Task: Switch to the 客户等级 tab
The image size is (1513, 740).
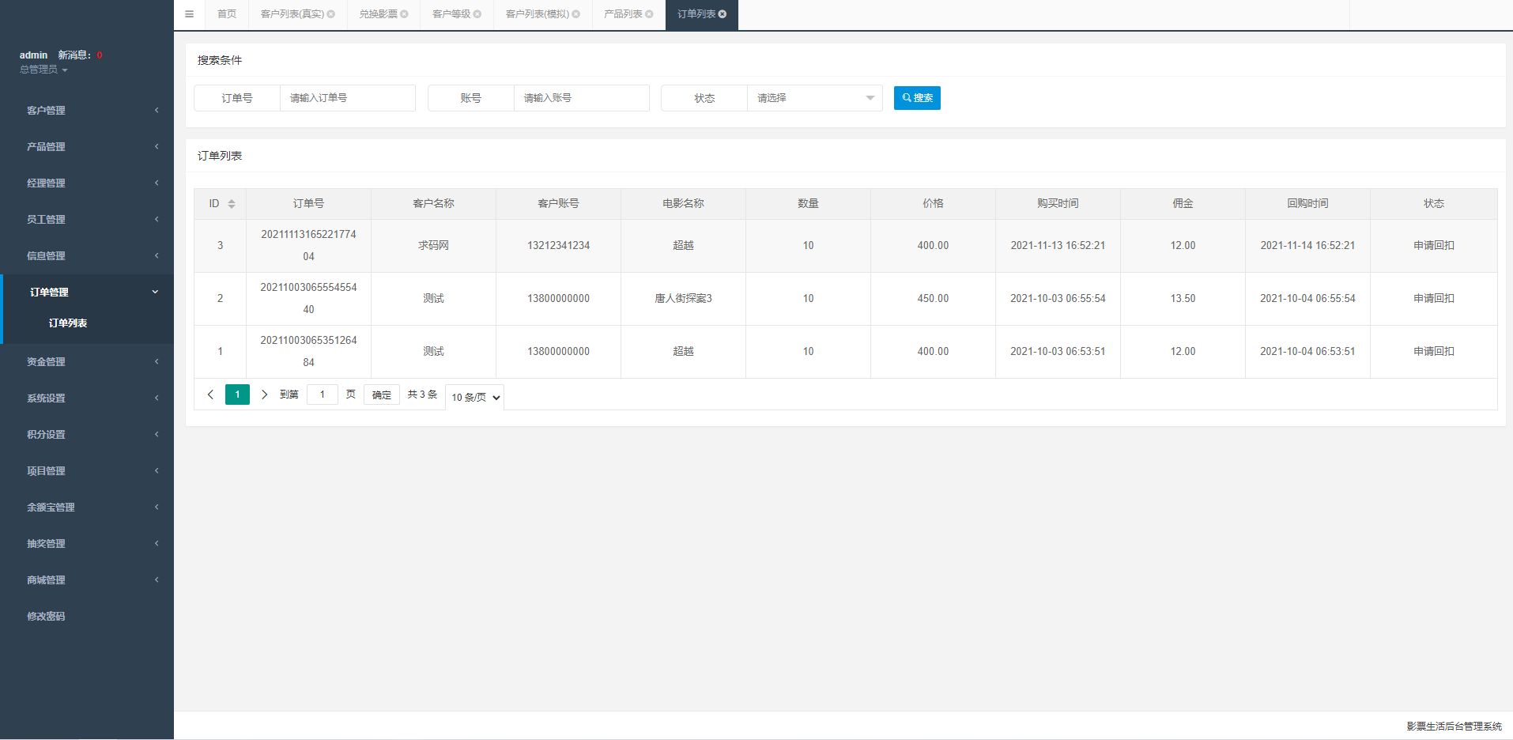Action: click(x=451, y=14)
